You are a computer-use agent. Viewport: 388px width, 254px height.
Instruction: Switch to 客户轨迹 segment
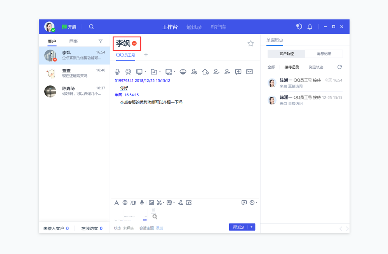[287, 54]
